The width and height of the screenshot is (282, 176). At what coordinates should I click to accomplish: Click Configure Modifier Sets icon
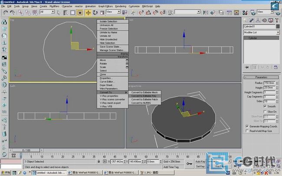click(276, 68)
